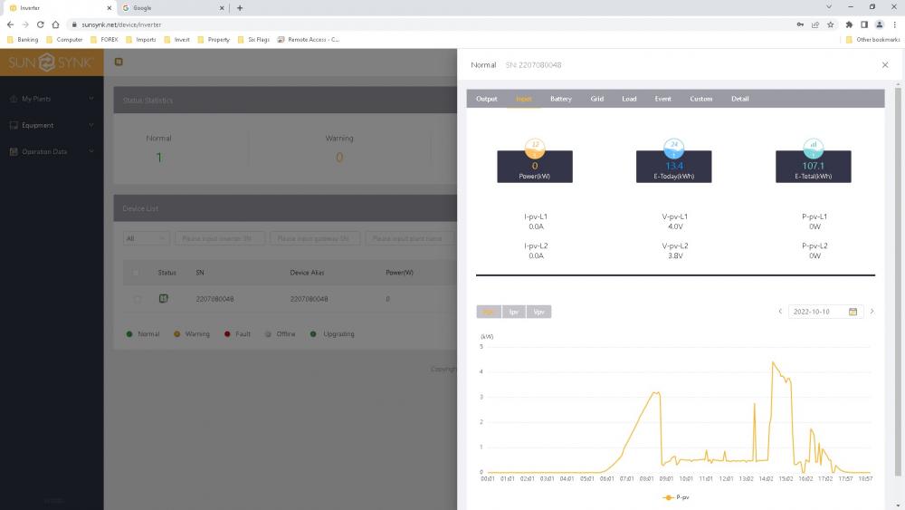
Task: Open Remote Access bookmark
Action: tap(309, 40)
